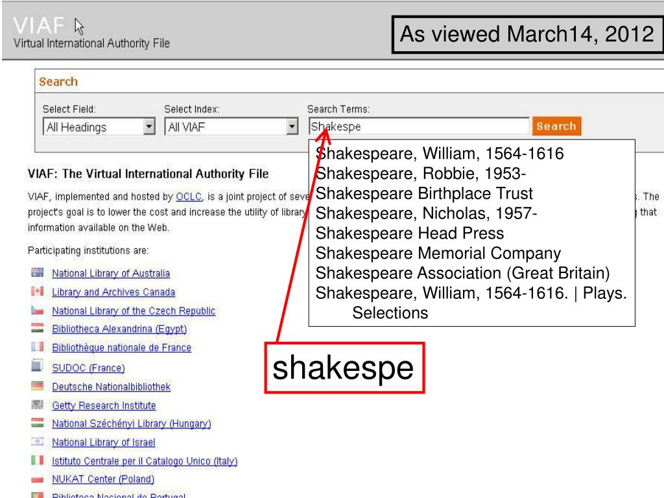This screenshot has width=664, height=498.
Task: Open Istituto Centrale per il Catalogo Unico link
Action: click(x=145, y=461)
